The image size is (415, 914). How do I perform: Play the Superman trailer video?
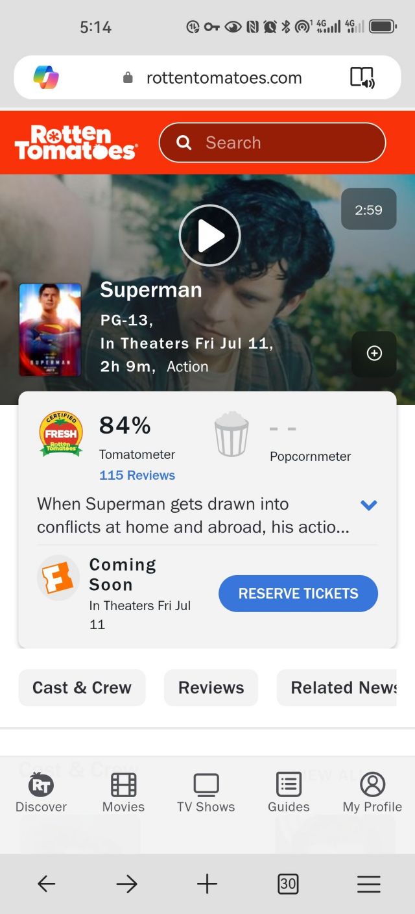pyautogui.click(x=209, y=235)
